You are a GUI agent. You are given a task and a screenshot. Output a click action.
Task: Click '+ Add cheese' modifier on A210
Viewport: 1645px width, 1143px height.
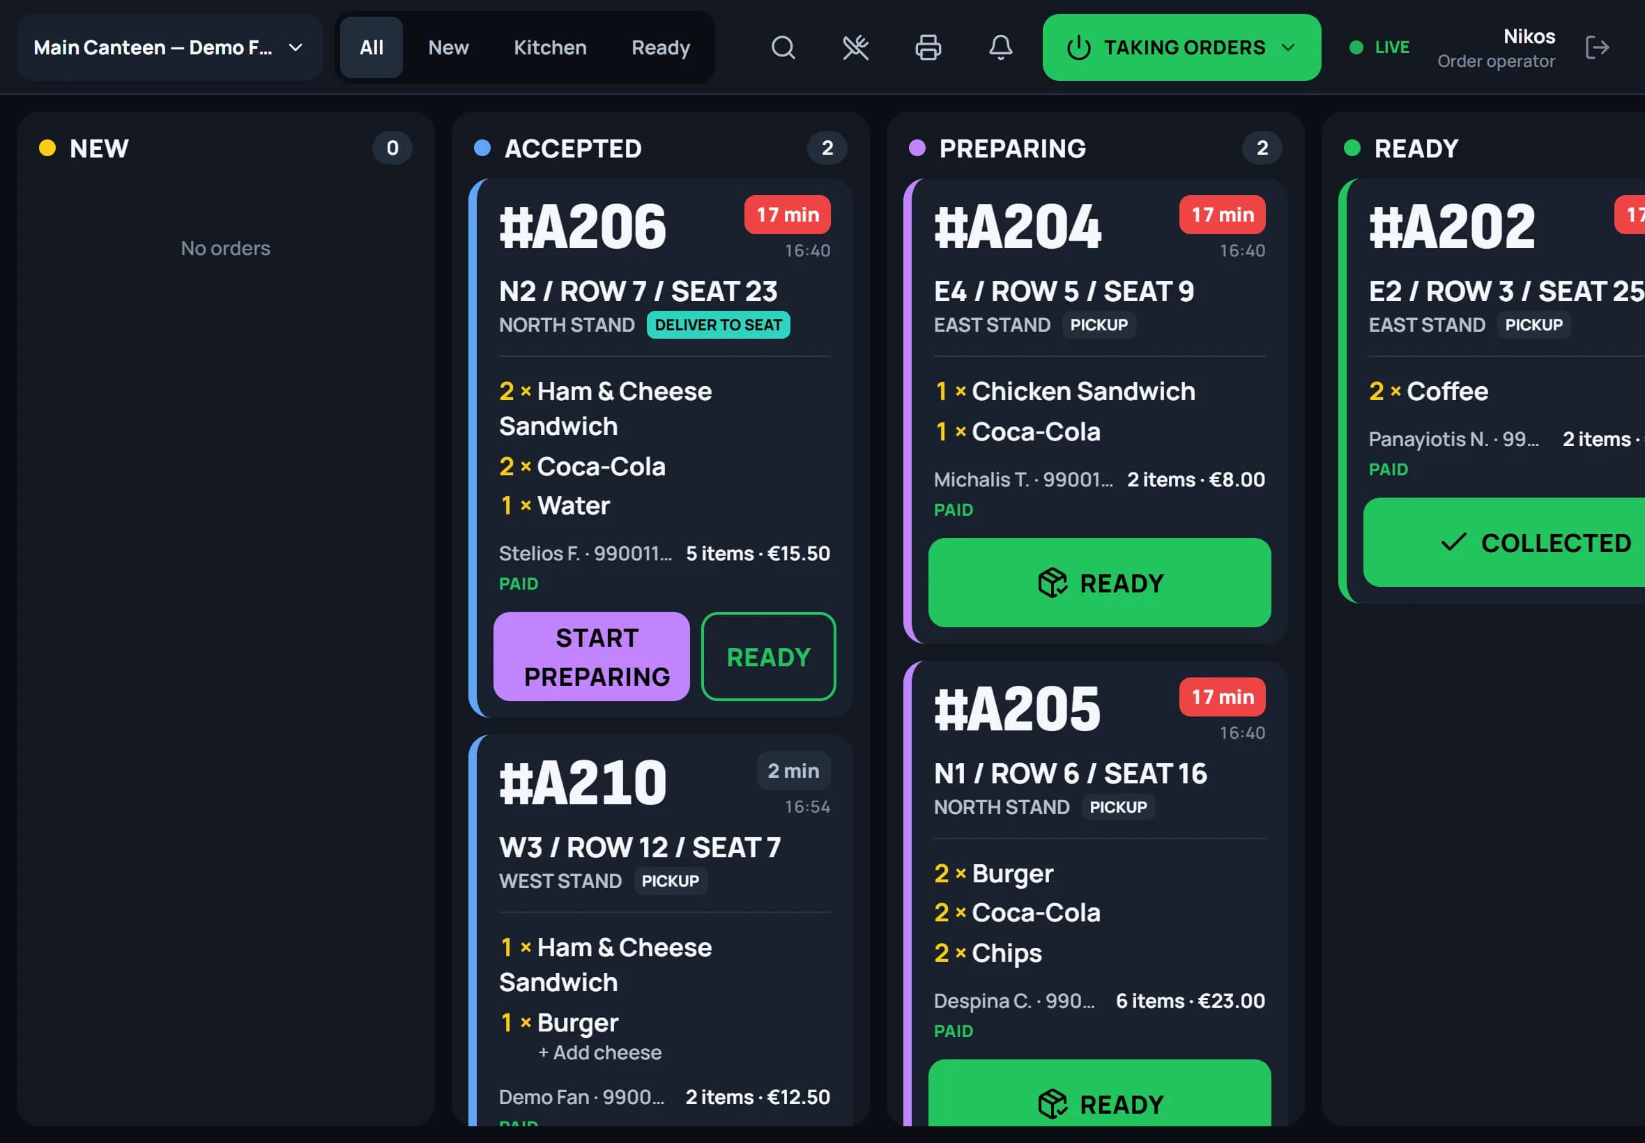click(599, 1053)
